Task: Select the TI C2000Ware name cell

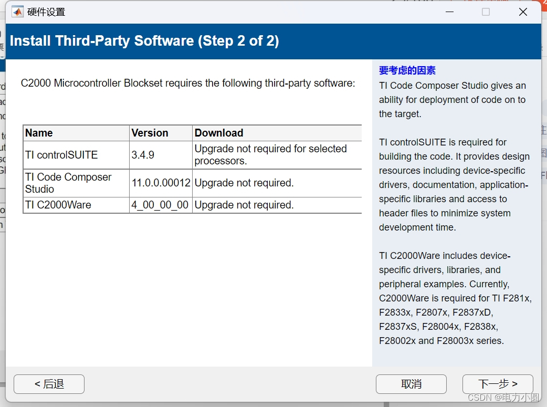Action: coord(77,205)
